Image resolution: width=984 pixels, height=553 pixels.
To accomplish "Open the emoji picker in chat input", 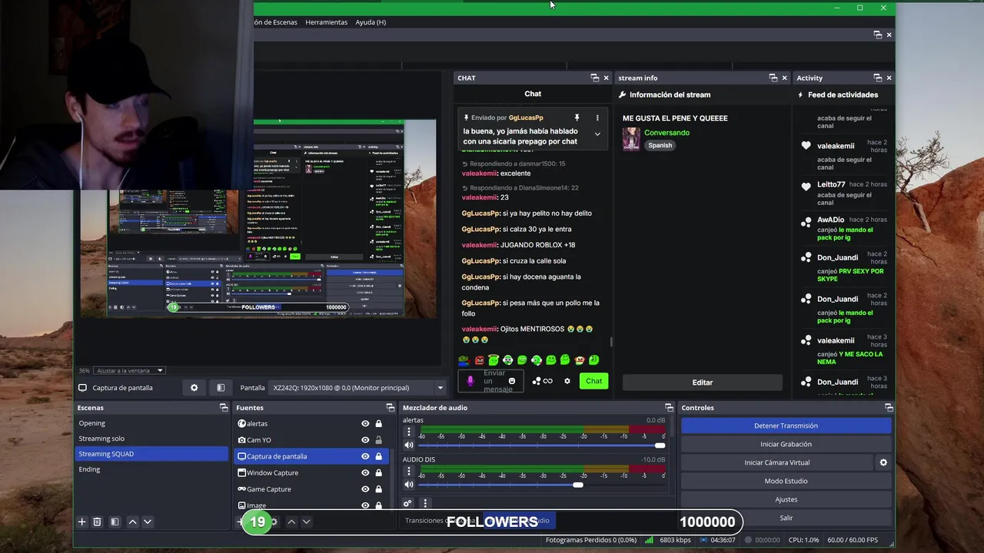I will 512,381.
